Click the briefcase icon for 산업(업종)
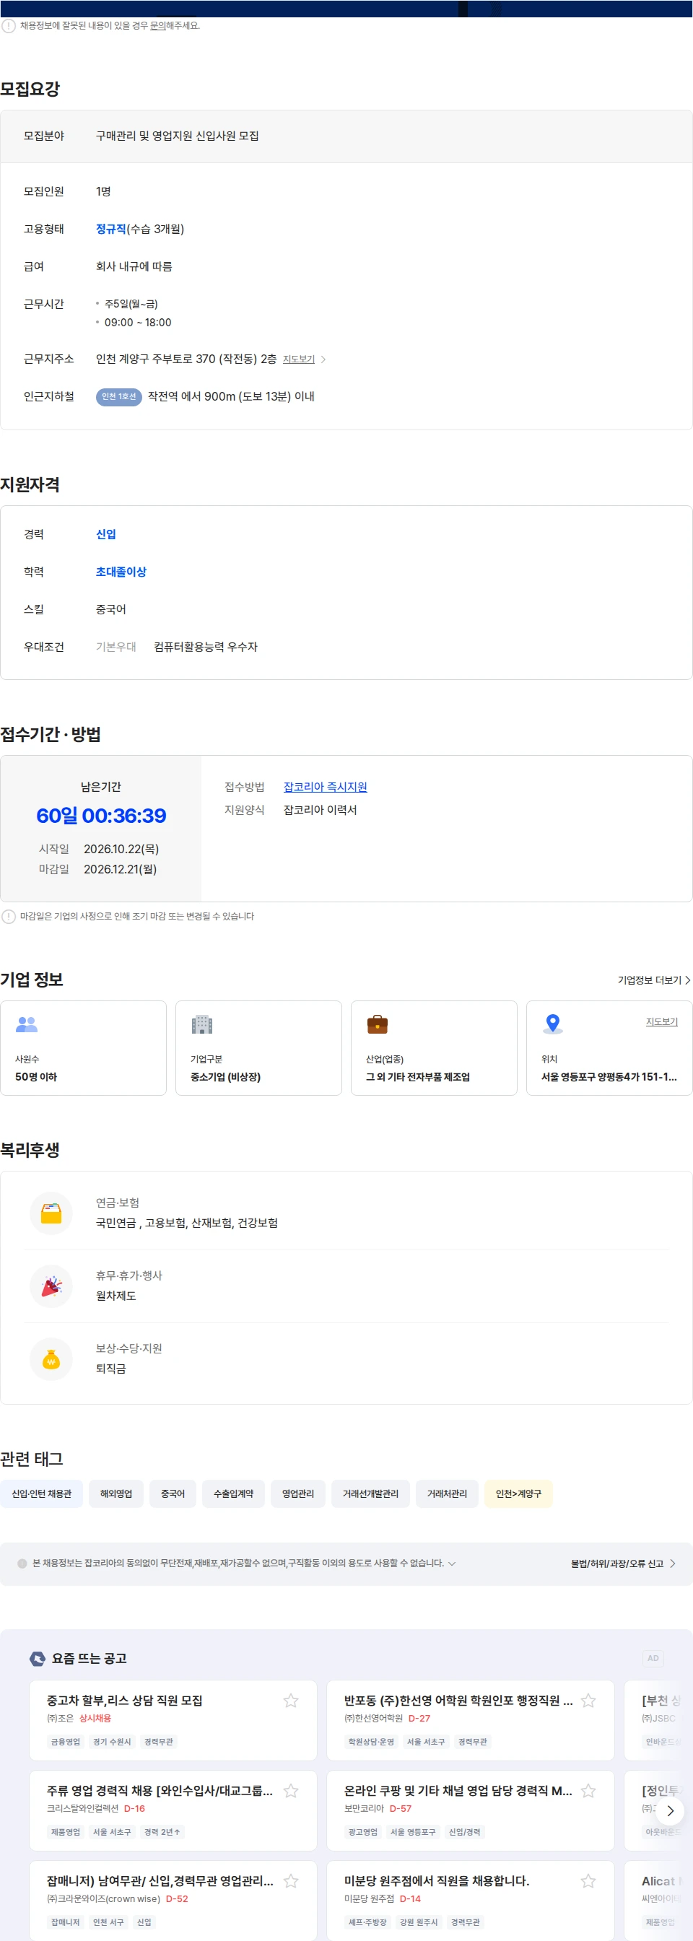Image resolution: width=693 pixels, height=1941 pixels. (x=378, y=1025)
